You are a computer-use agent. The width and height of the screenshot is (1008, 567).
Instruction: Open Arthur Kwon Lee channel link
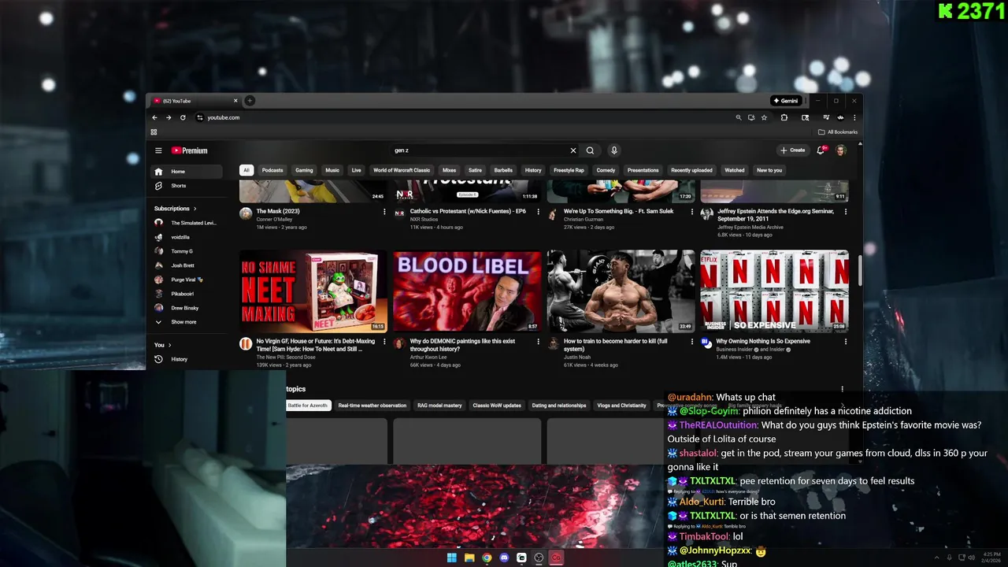pos(429,358)
